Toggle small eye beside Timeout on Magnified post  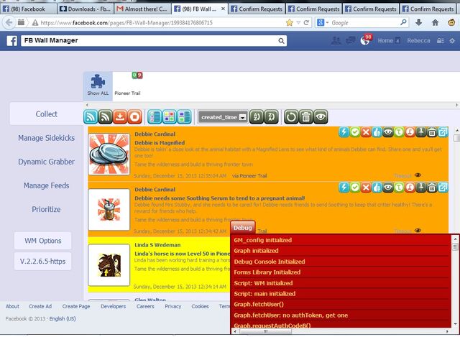(x=418, y=175)
